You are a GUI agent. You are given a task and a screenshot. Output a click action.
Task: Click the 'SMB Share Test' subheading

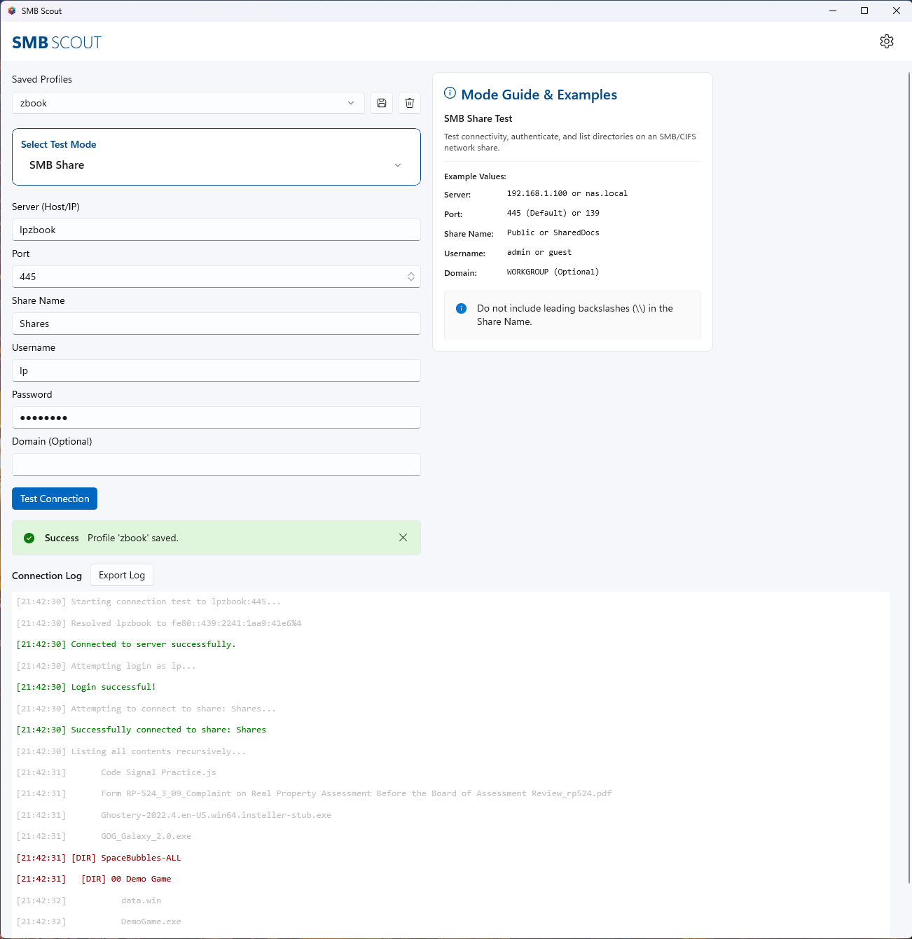[x=478, y=118]
